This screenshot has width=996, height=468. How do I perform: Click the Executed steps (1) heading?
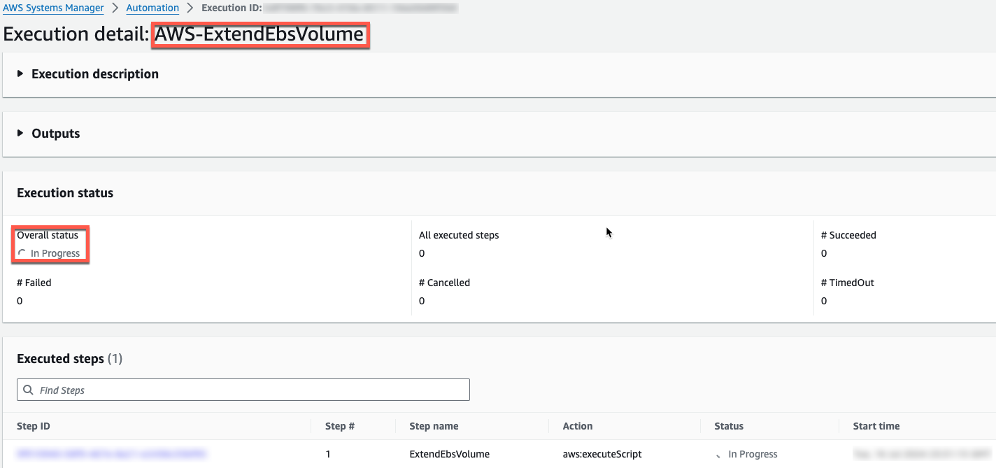point(69,359)
